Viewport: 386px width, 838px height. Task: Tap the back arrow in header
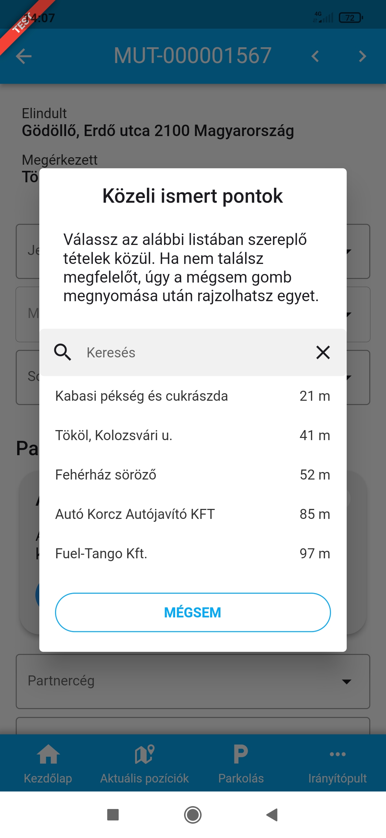tap(24, 56)
